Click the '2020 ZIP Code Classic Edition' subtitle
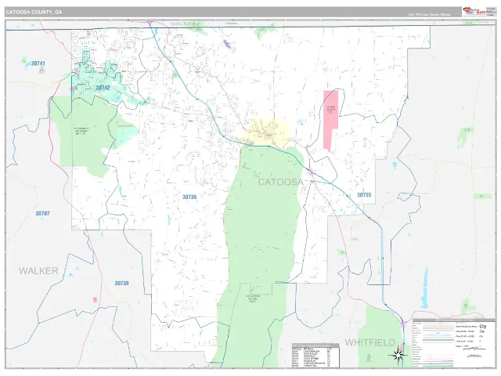Viewport: 501px width, 376px height. point(429,14)
